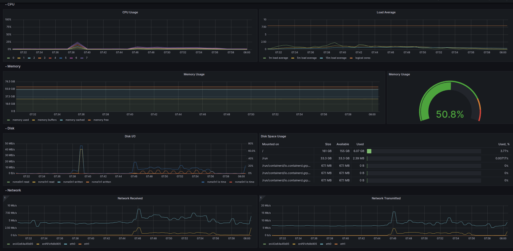Open the Load Average panel title menu
Screen dimensions: 513x251
(386, 12)
